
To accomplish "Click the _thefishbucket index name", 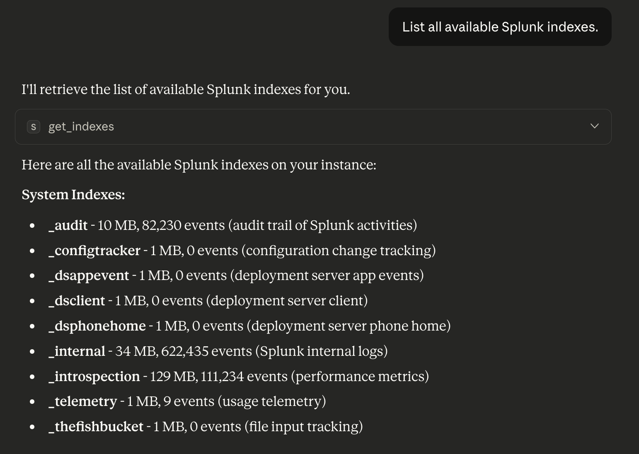I will pos(96,427).
